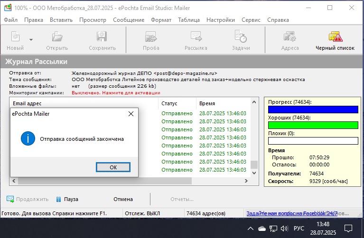Open the Задачи scheduler icon
This screenshot has width=364, height=238.
click(241, 36)
